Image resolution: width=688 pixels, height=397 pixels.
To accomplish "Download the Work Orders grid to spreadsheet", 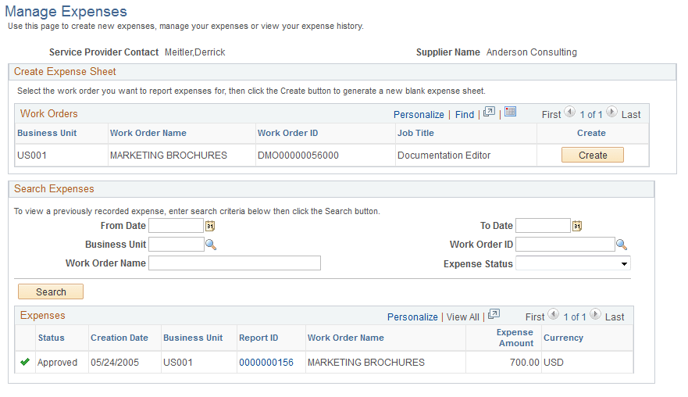I will [x=510, y=112].
